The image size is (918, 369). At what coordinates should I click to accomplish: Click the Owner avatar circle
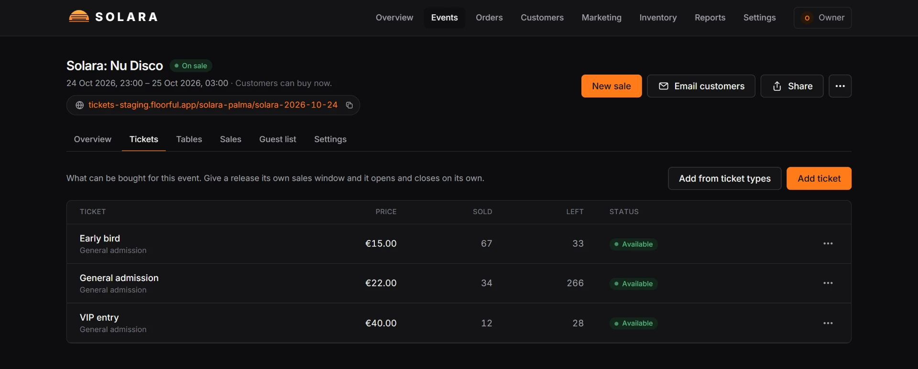tap(807, 18)
